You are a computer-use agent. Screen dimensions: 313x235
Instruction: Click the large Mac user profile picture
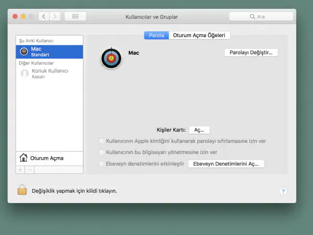tap(112, 58)
